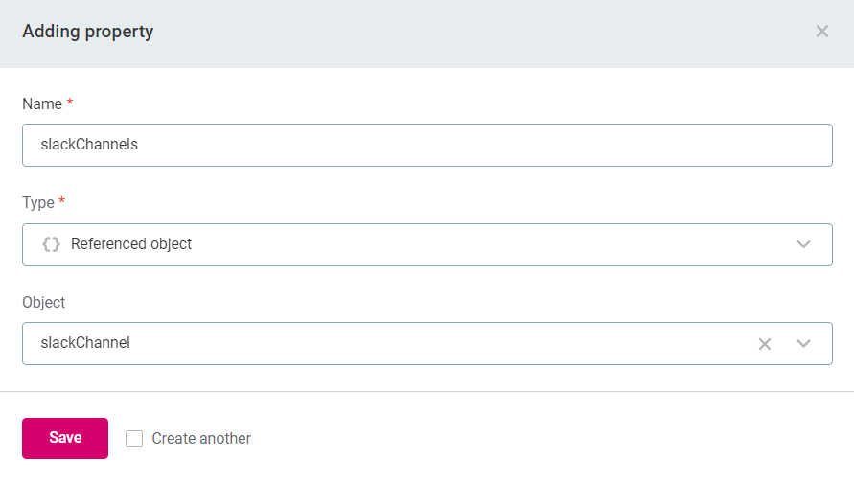Click the Name field label
The height and width of the screenshot is (480, 854).
41,103
